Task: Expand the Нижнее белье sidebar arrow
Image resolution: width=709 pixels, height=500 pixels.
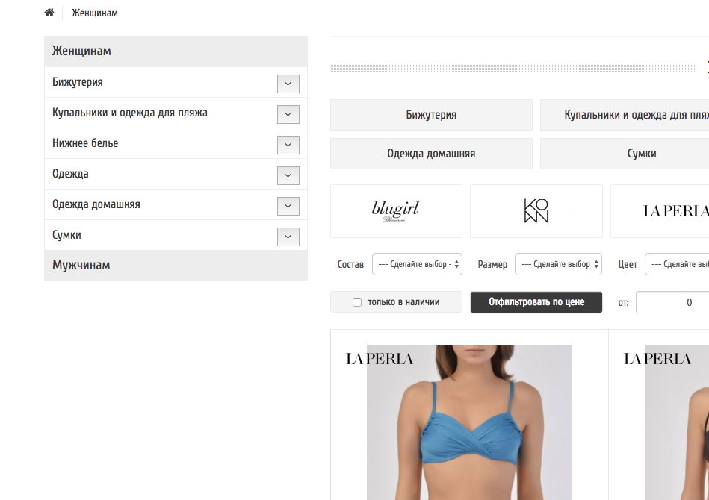Action: (288, 145)
